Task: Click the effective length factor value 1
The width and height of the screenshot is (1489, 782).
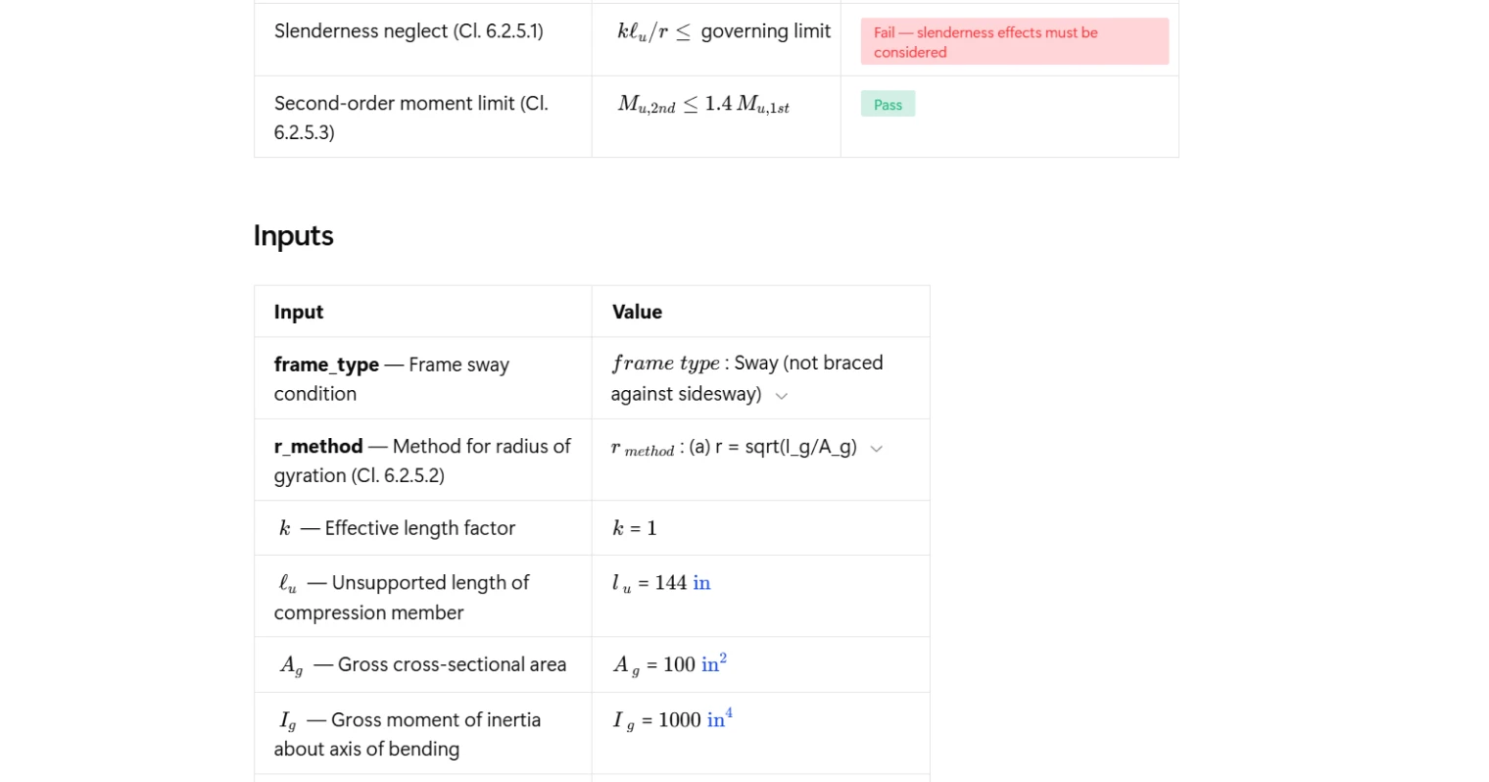Action: coord(651,528)
